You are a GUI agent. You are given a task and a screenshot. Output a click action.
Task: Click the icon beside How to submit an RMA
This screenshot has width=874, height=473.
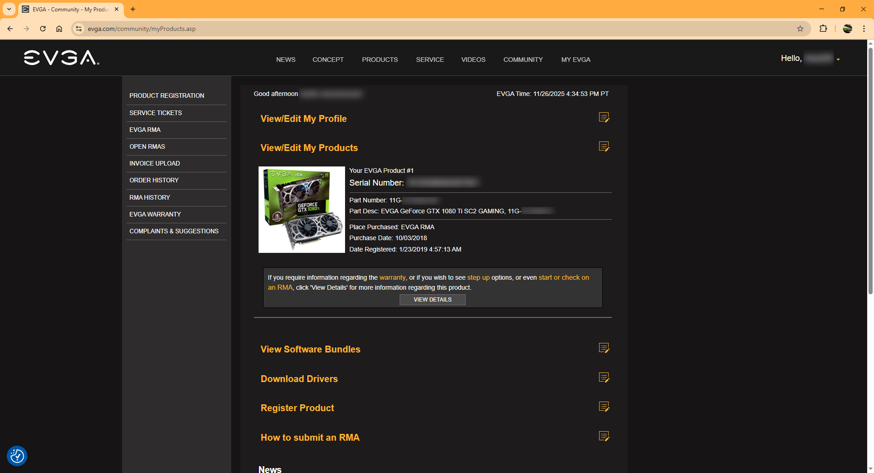[x=604, y=436]
